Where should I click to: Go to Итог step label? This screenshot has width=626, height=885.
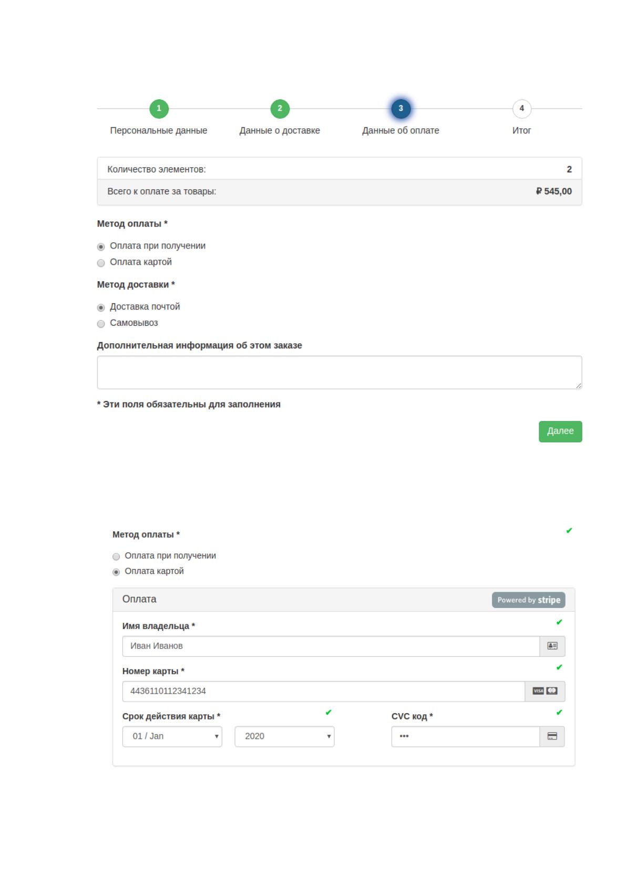point(521,130)
